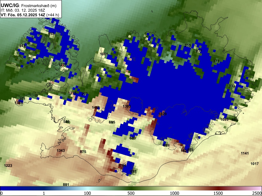Click the value 881 near the bottom edge
Viewport: 262px width, 196px height.
66,185
